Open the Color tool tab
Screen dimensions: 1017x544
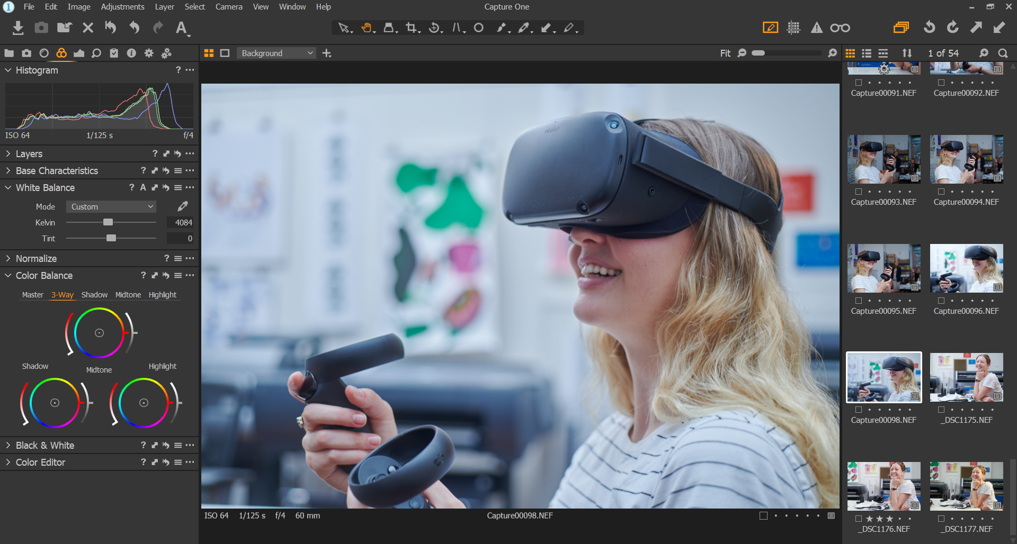coord(61,53)
